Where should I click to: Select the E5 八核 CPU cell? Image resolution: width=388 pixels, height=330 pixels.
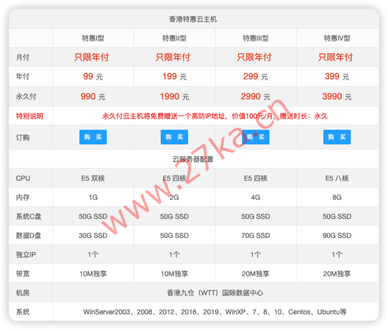pos(337,178)
